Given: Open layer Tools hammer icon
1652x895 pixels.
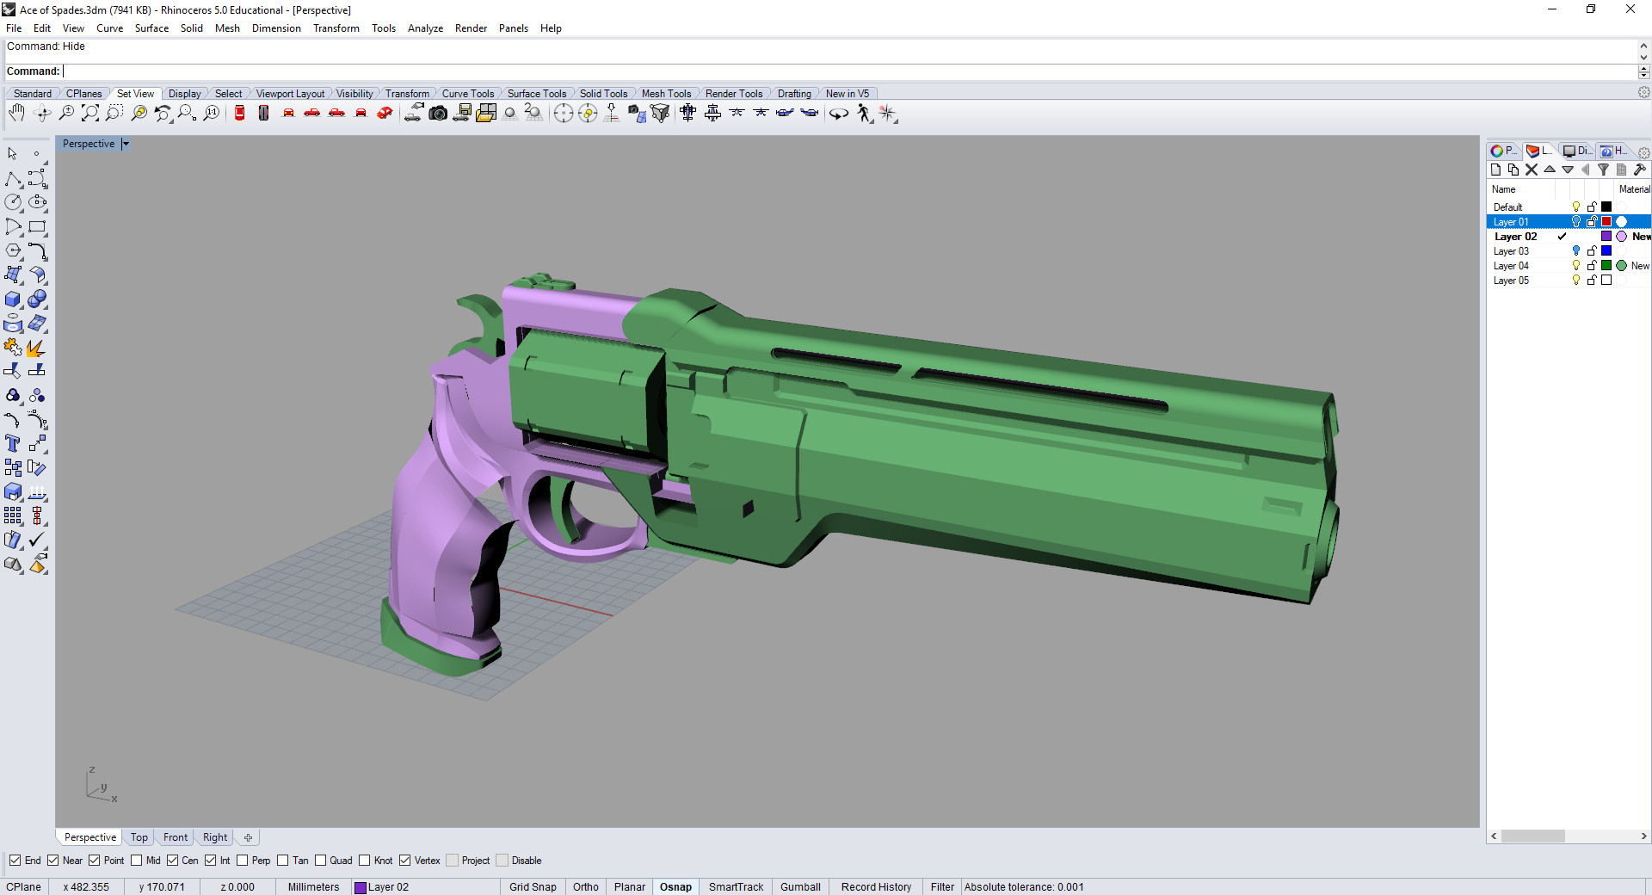Looking at the screenshot, I should [1639, 170].
